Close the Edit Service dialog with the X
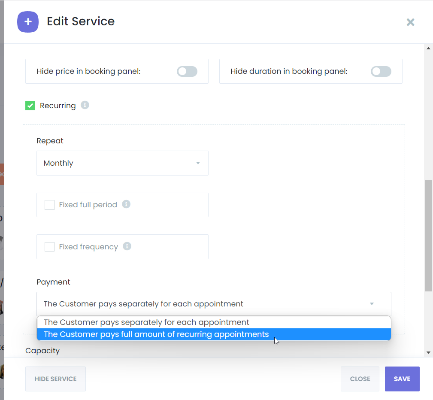 coord(410,22)
